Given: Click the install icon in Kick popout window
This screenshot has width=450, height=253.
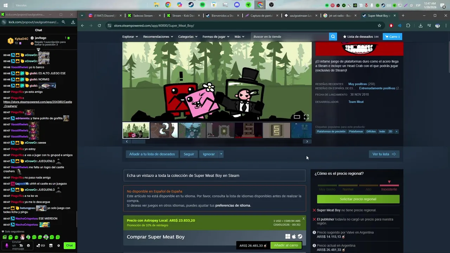Looking at the screenshot, I should click(73, 22).
